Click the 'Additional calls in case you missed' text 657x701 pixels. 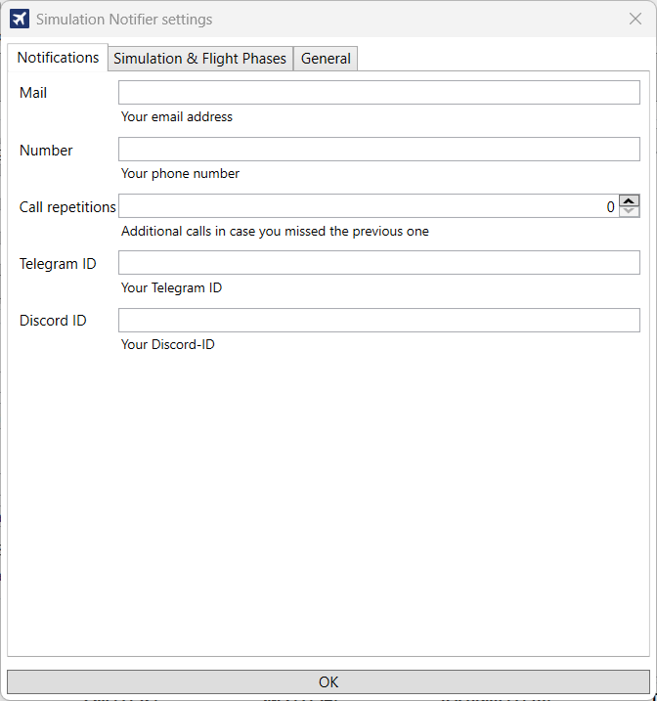click(276, 231)
